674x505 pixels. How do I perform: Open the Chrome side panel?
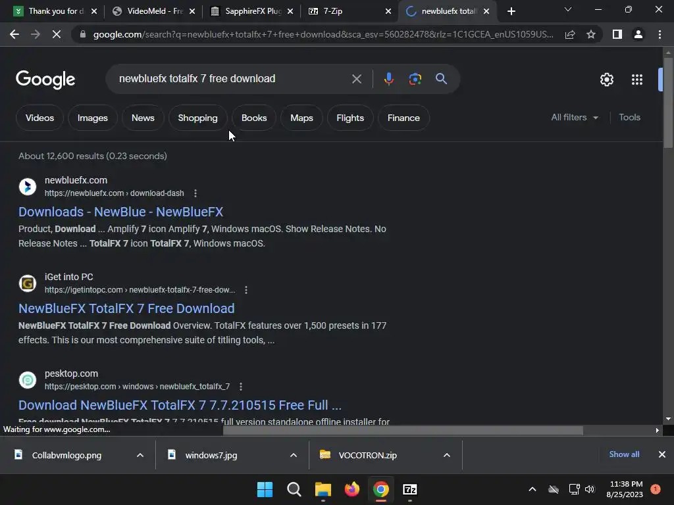617,34
